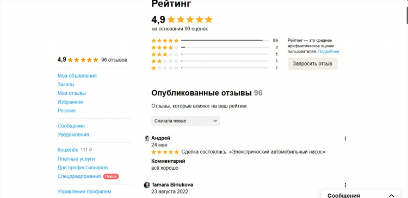Open Мои объявления in sidebar

tap(77, 76)
